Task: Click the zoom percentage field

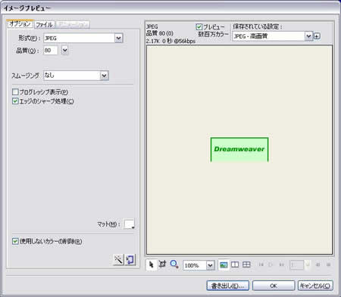Action: [195, 265]
